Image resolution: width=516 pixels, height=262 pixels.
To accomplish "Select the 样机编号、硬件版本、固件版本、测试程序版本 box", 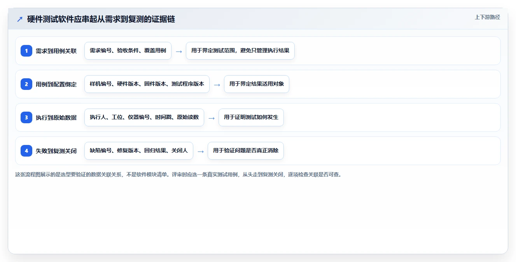I will [147, 84].
